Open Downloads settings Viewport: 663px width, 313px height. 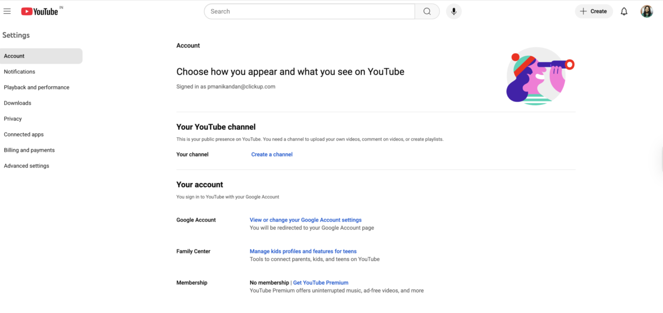click(18, 103)
